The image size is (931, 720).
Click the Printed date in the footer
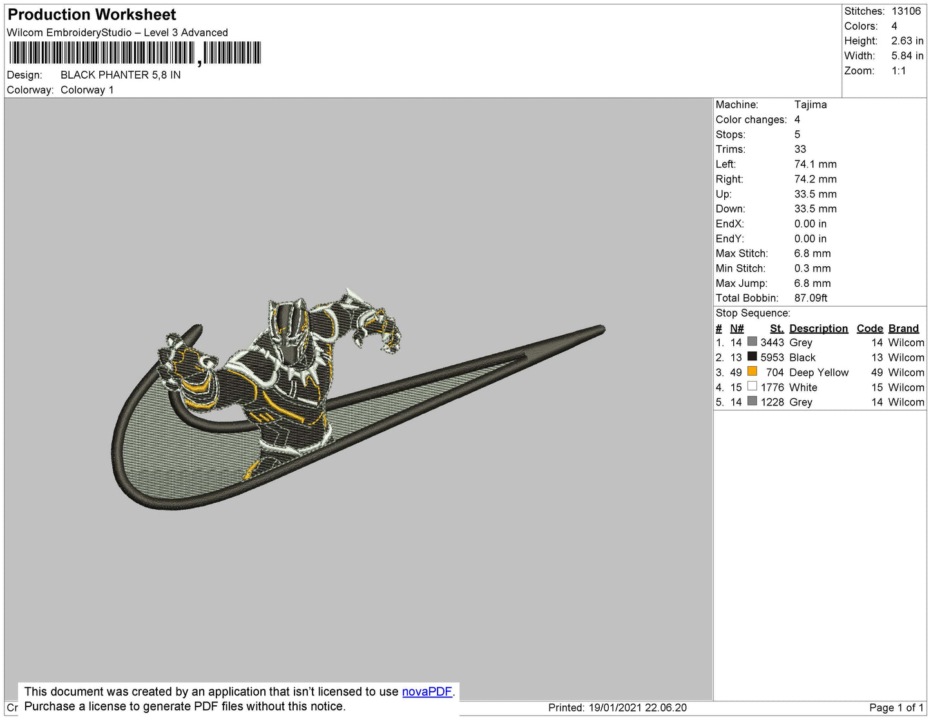pyautogui.click(x=617, y=707)
